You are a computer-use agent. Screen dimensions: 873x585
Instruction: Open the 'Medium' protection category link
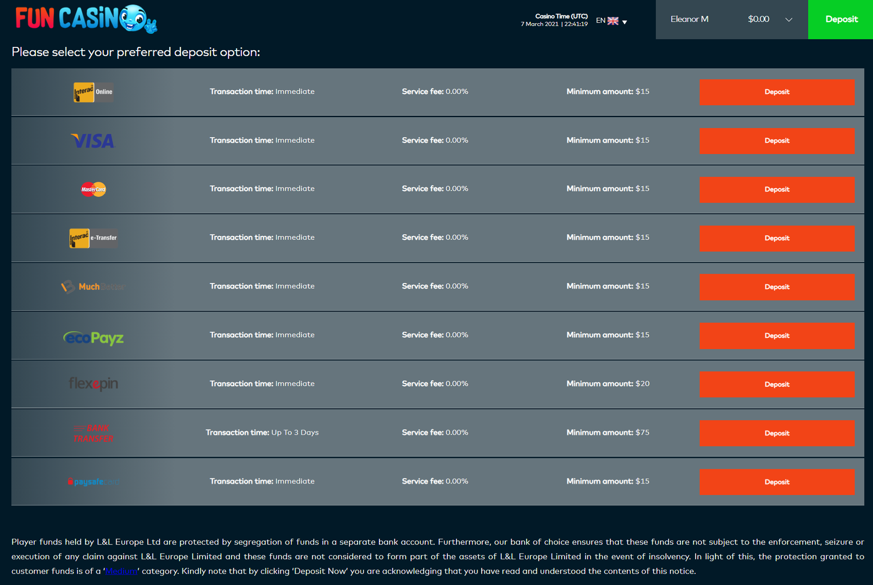(x=121, y=571)
